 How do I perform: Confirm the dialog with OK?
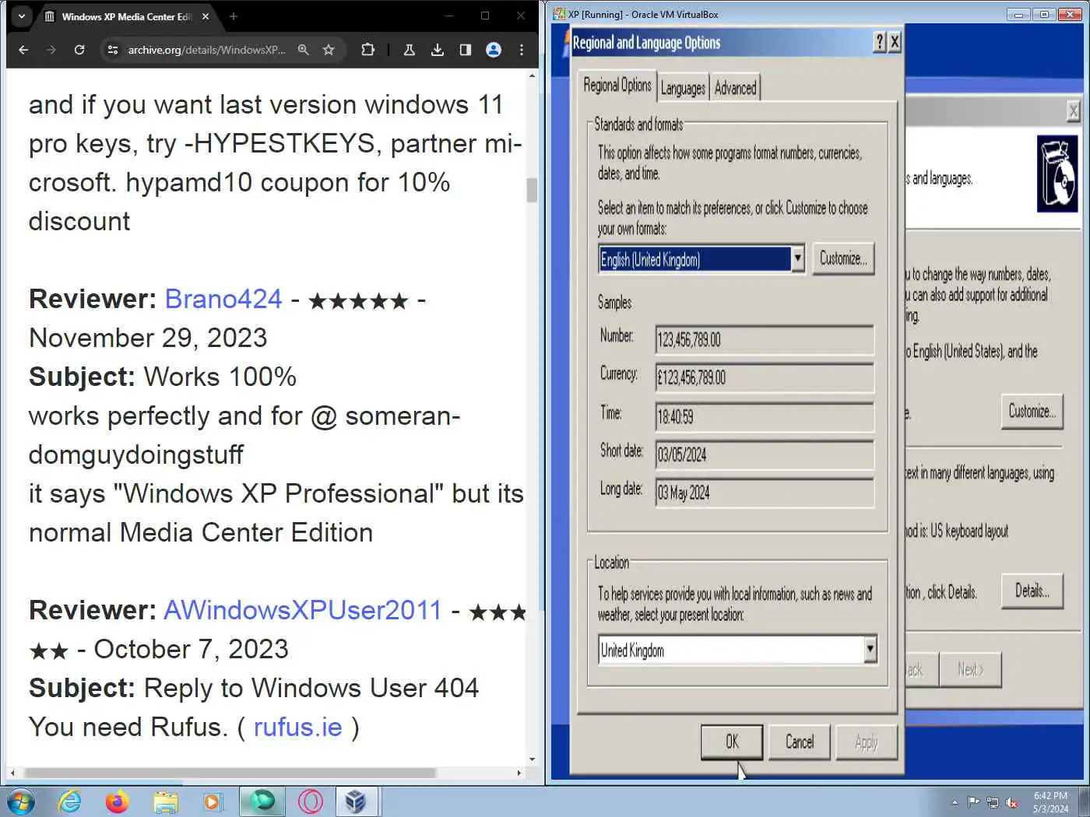click(732, 742)
